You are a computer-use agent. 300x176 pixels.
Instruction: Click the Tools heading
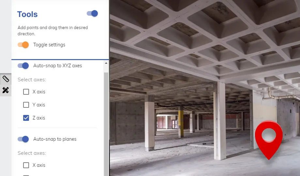pyautogui.click(x=27, y=14)
